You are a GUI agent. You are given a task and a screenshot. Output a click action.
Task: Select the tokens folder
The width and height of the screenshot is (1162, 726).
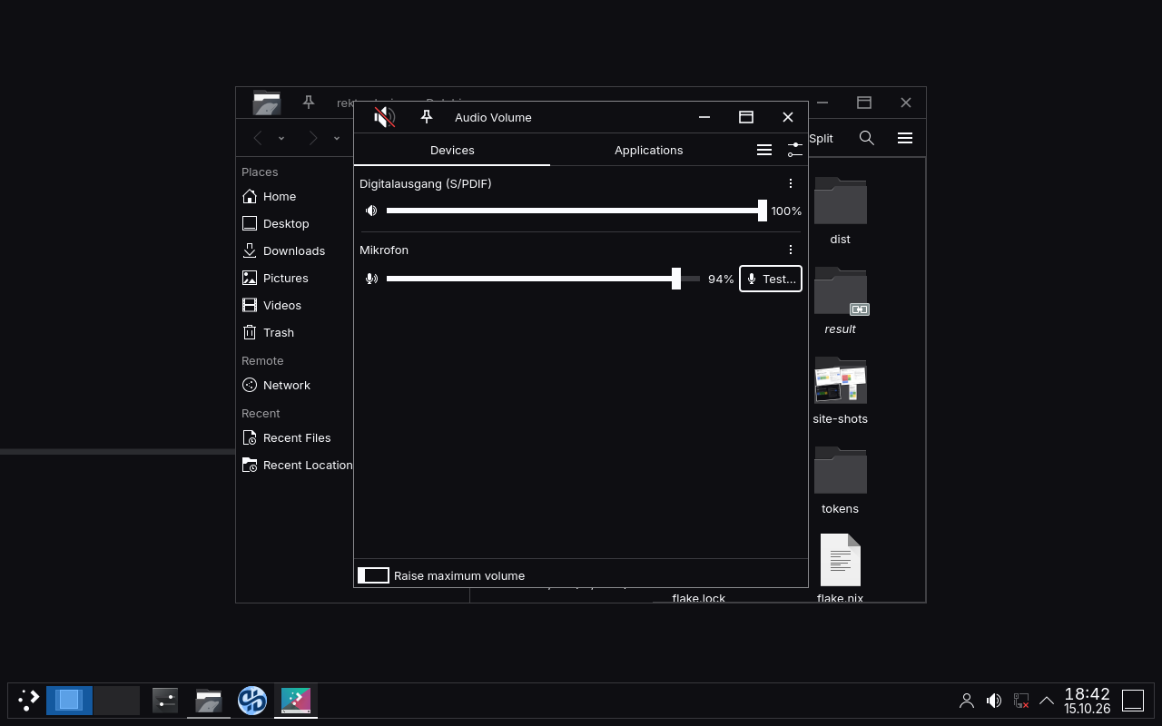(840, 481)
